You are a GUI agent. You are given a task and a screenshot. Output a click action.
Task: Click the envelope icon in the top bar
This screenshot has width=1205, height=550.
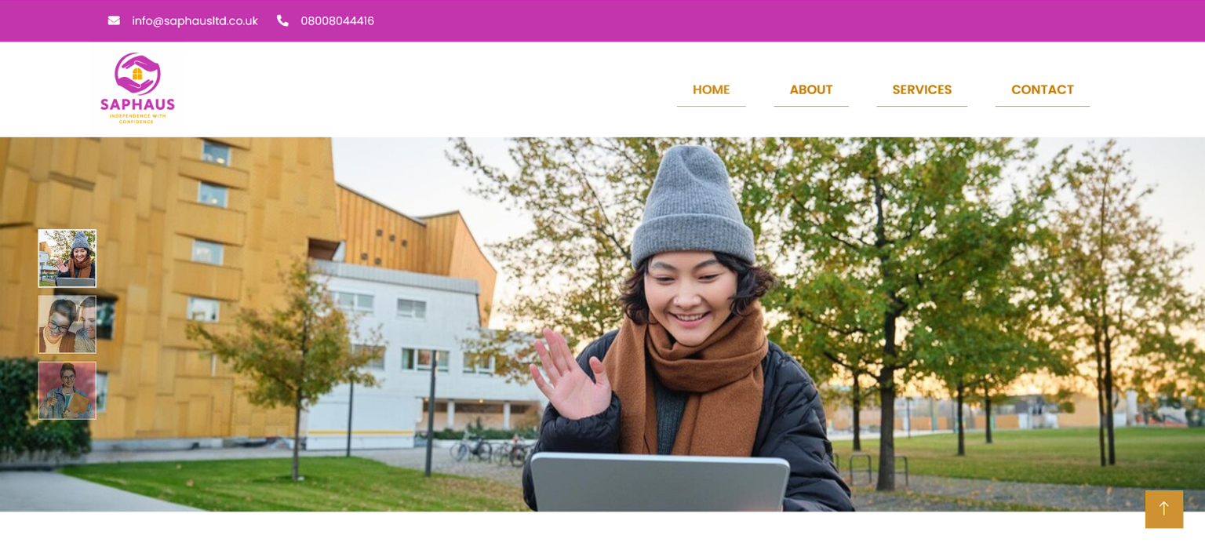[114, 20]
